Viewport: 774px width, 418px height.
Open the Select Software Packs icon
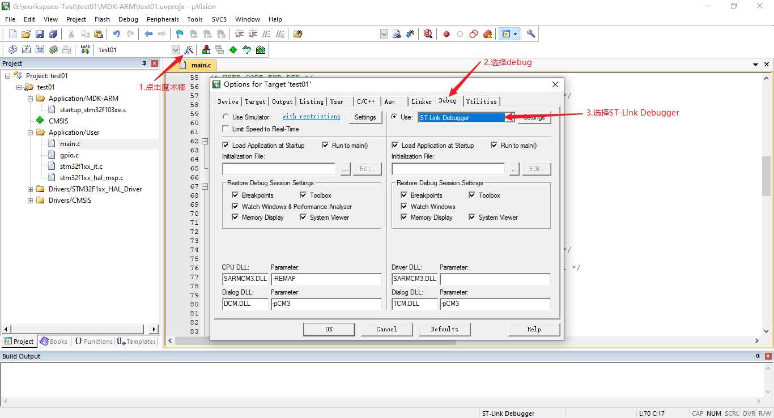click(x=247, y=50)
